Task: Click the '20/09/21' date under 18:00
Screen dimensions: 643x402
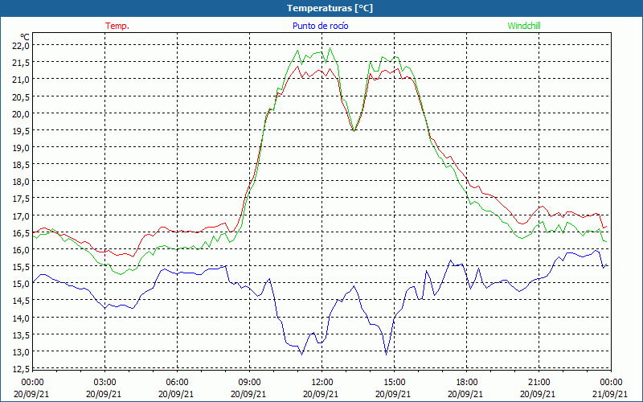Action: click(x=465, y=394)
